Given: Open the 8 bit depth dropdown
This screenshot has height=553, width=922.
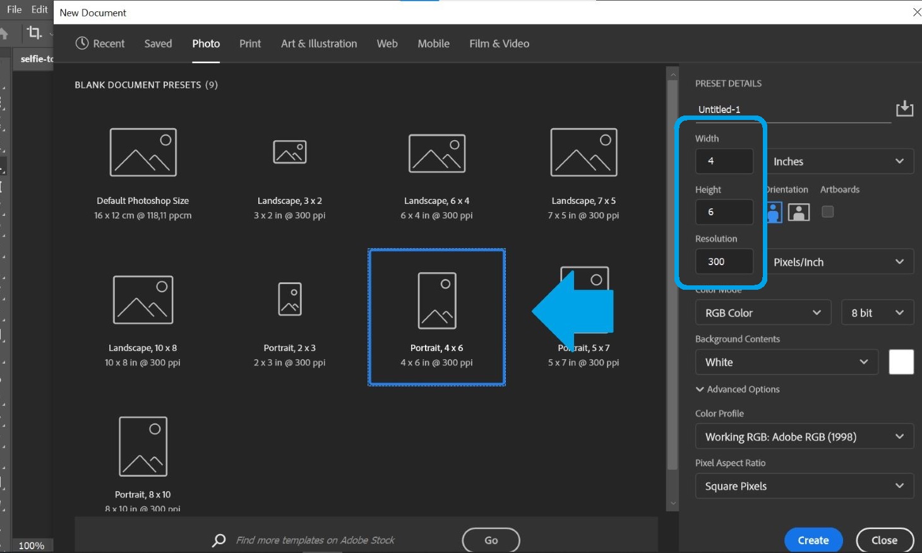Looking at the screenshot, I should point(877,312).
